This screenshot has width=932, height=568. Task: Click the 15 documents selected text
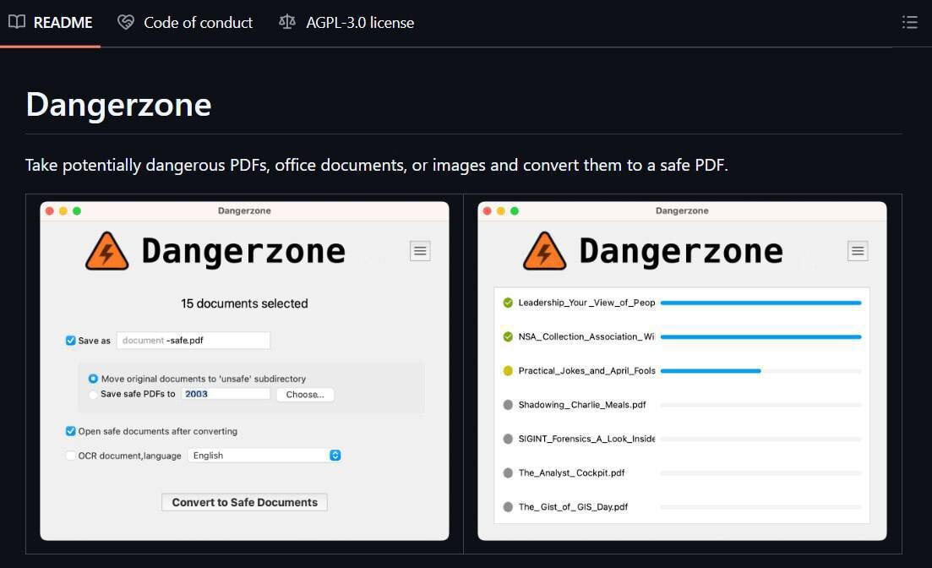point(244,303)
